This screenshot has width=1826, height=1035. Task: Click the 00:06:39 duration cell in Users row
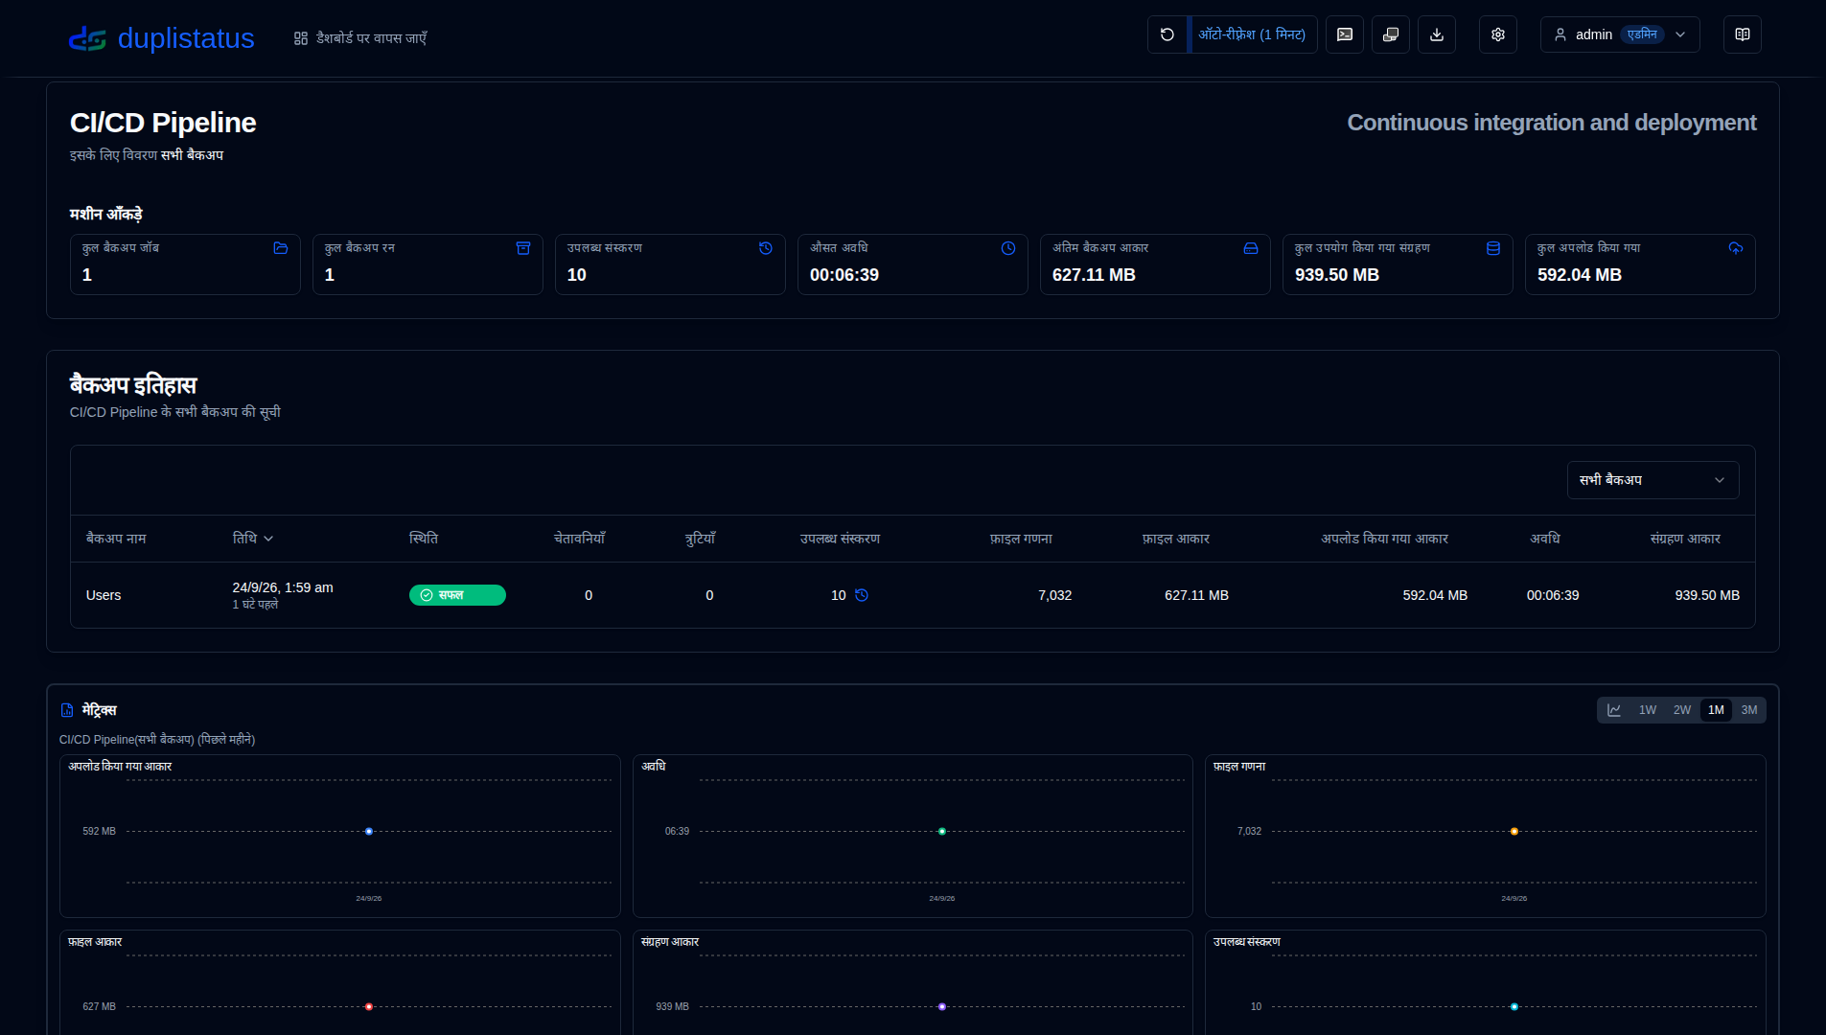[x=1553, y=595]
